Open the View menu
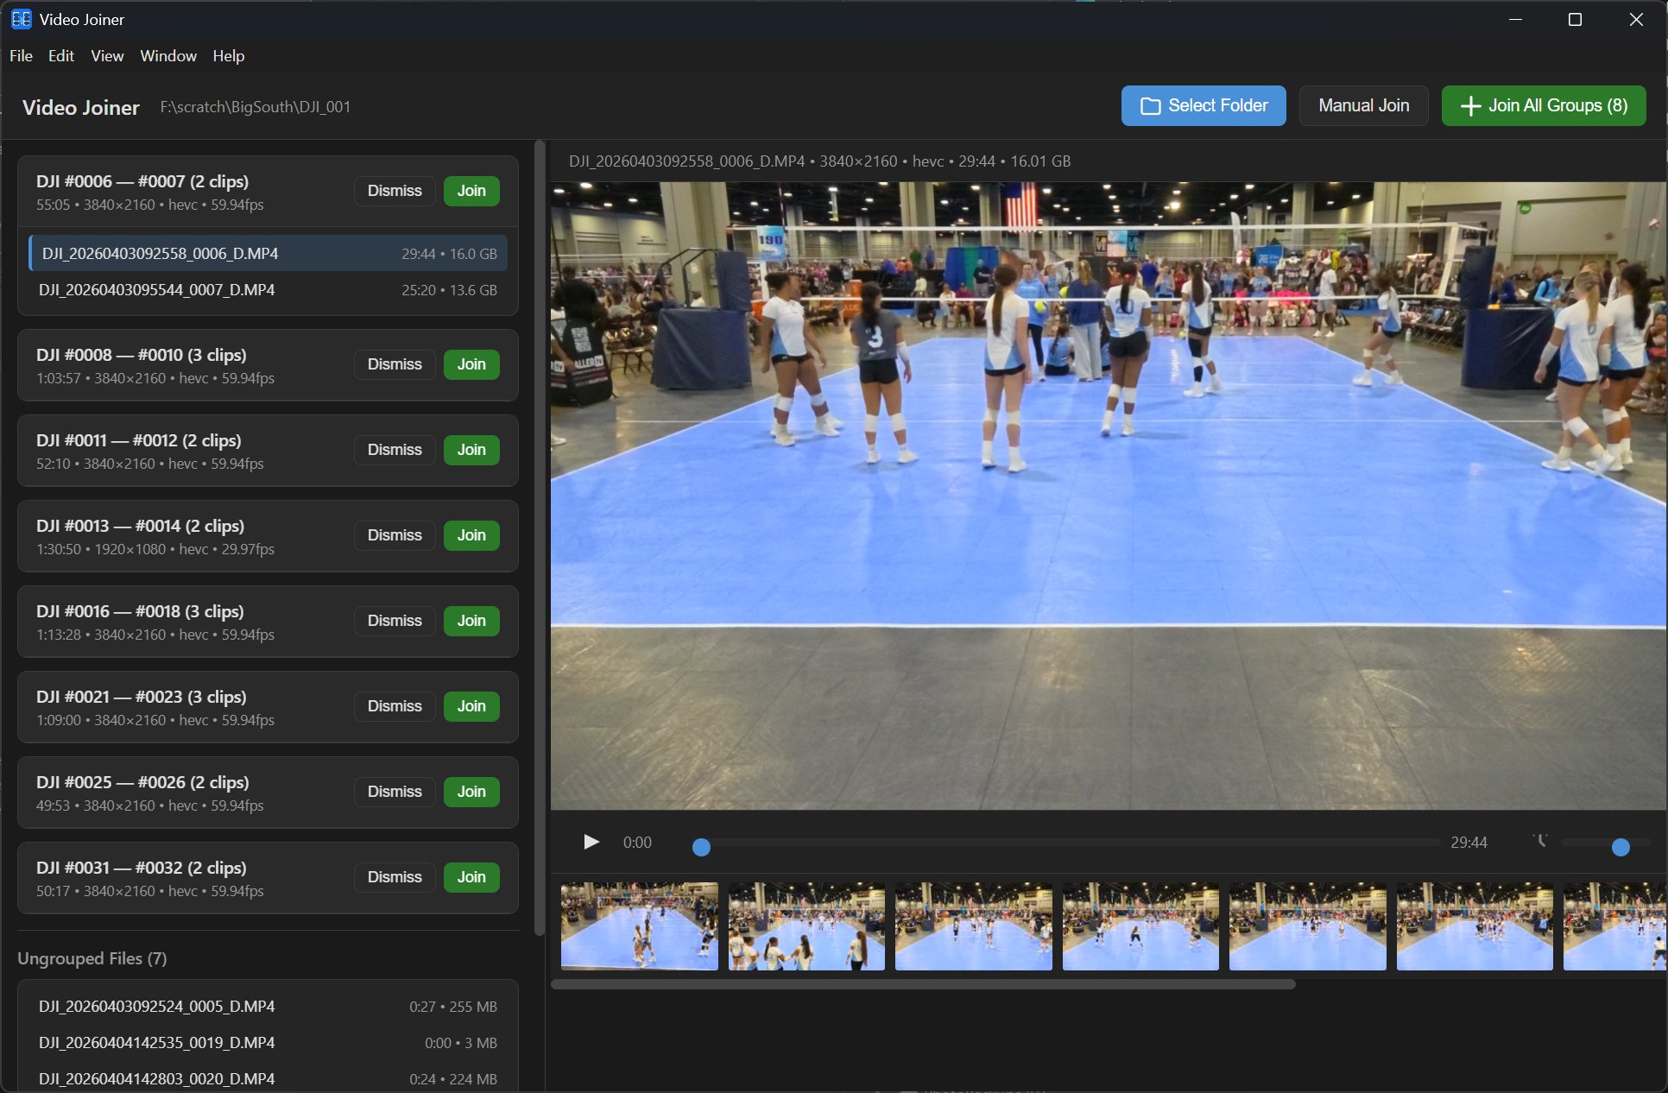 pos(106,55)
